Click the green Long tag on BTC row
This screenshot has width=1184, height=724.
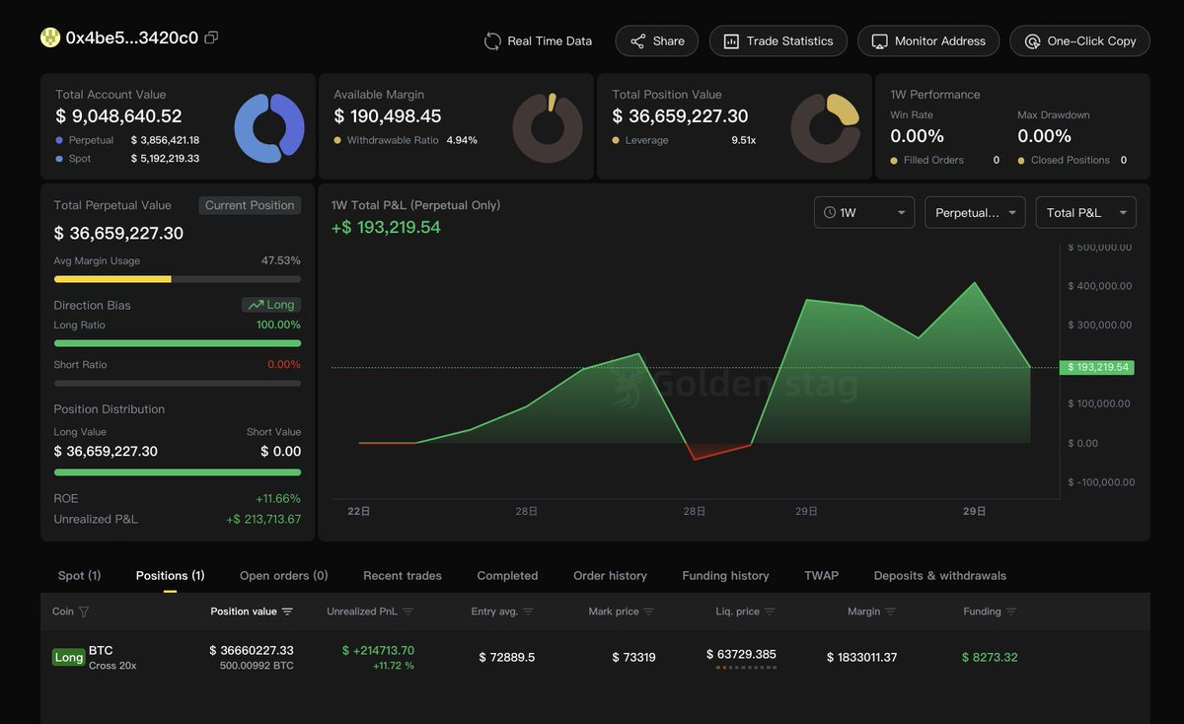click(x=69, y=657)
